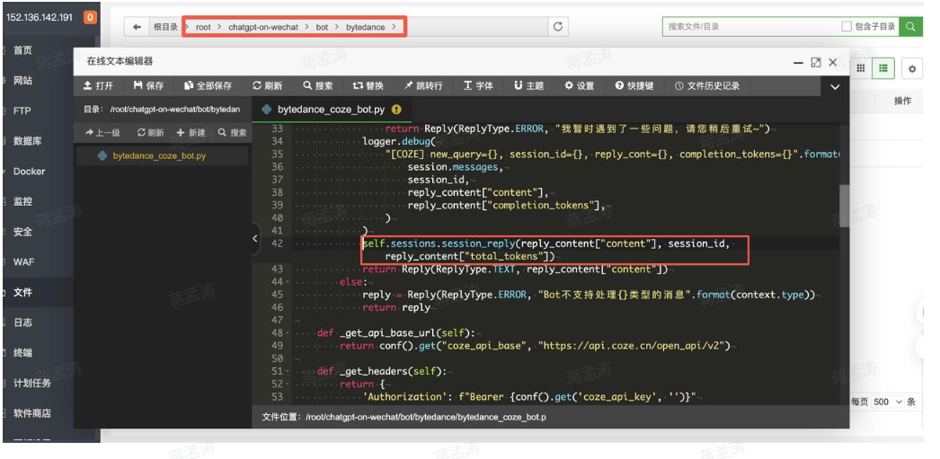Open the 主题 theme selector
This screenshot has height=459, width=940.
click(x=528, y=86)
